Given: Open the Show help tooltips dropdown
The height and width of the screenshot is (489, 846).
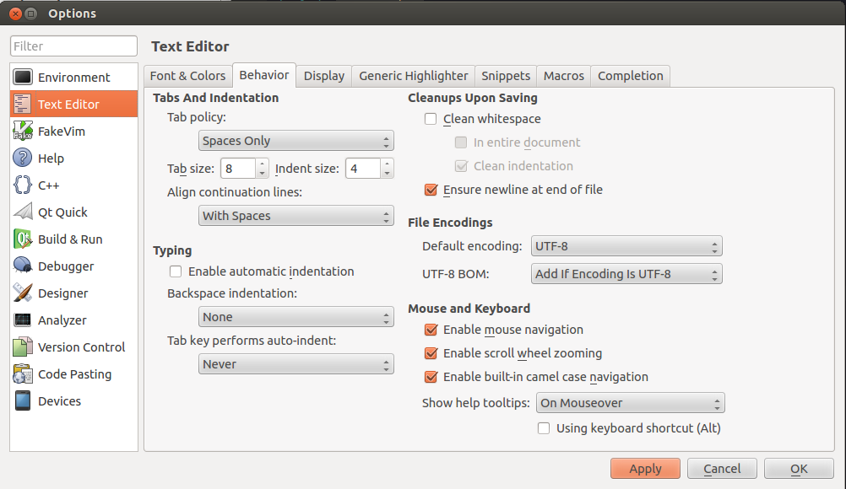Looking at the screenshot, I should click(630, 403).
